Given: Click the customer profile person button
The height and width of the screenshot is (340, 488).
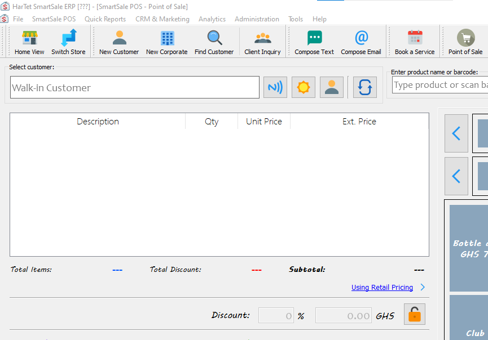Looking at the screenshot, I should pos(332,87).
